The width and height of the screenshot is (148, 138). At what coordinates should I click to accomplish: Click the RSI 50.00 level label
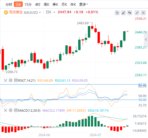(x=142, y=100)
